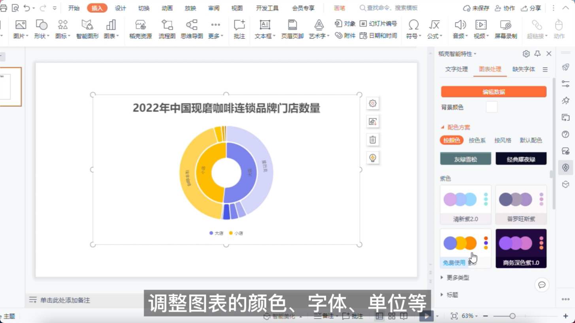
Task: Toggle 备注 notes in status bar
Action: tap(323, 316)
